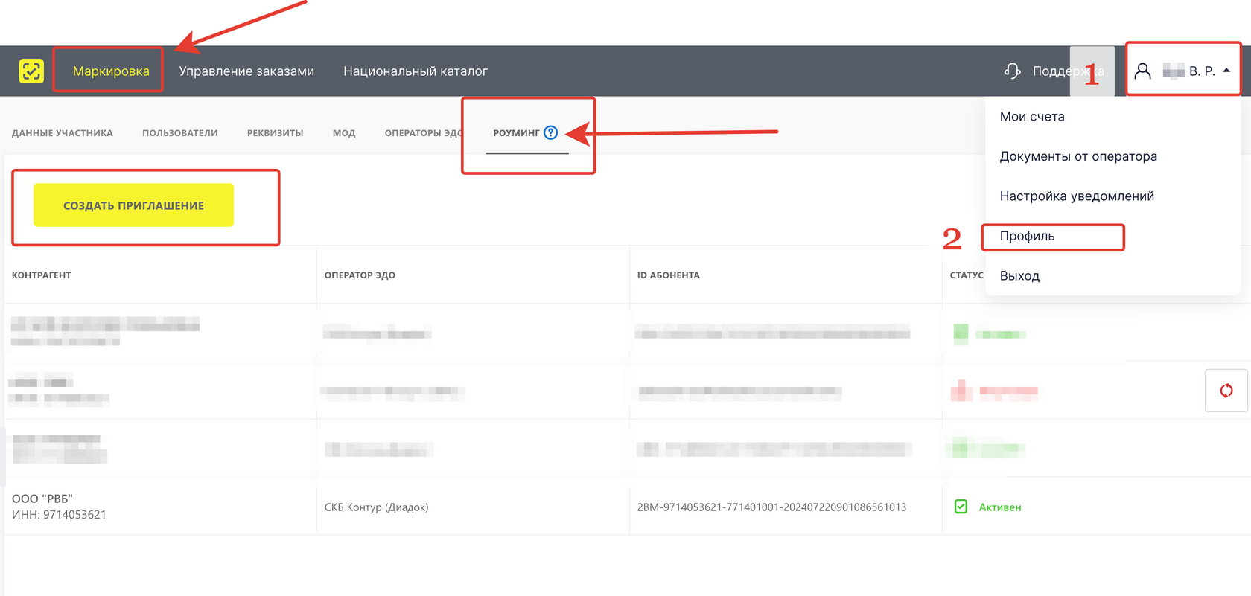Click Поддержка support link
Screen dimensions: 1251x596
(x=1068, y=71)
